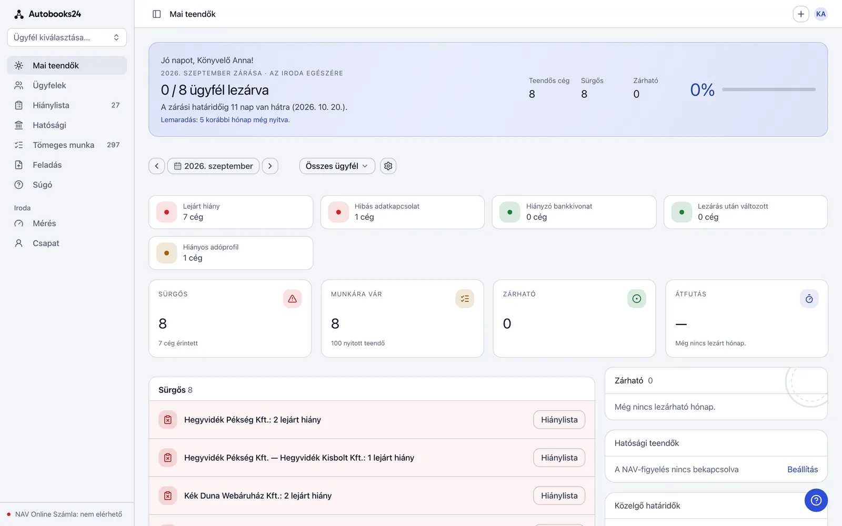
Task: Click the green dot on Hiányzó bankkivonat card
Action: tap(509, 213)
